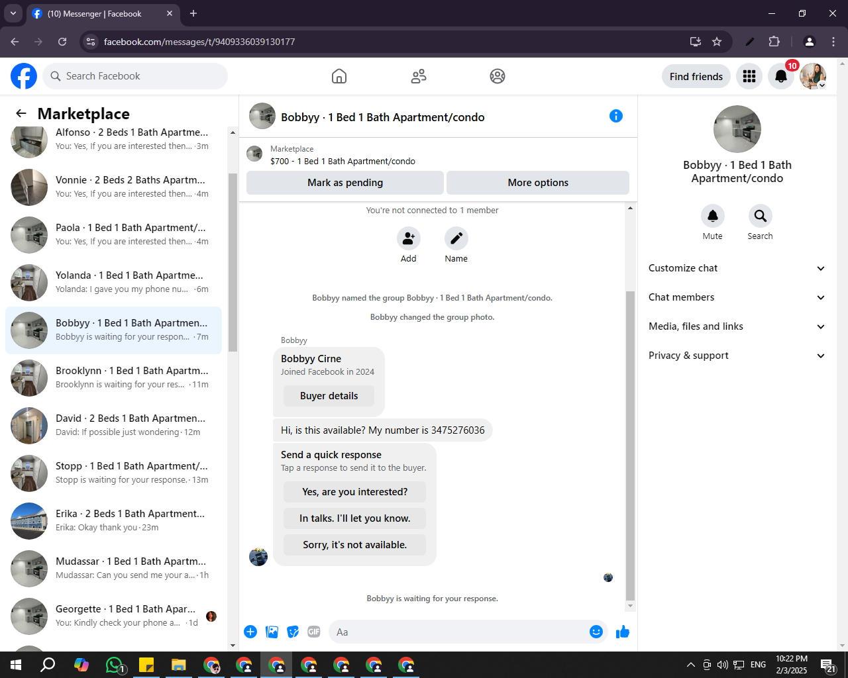848x678 pixels.
Task: Send a thumbs-up like
Action: [623, 632]
